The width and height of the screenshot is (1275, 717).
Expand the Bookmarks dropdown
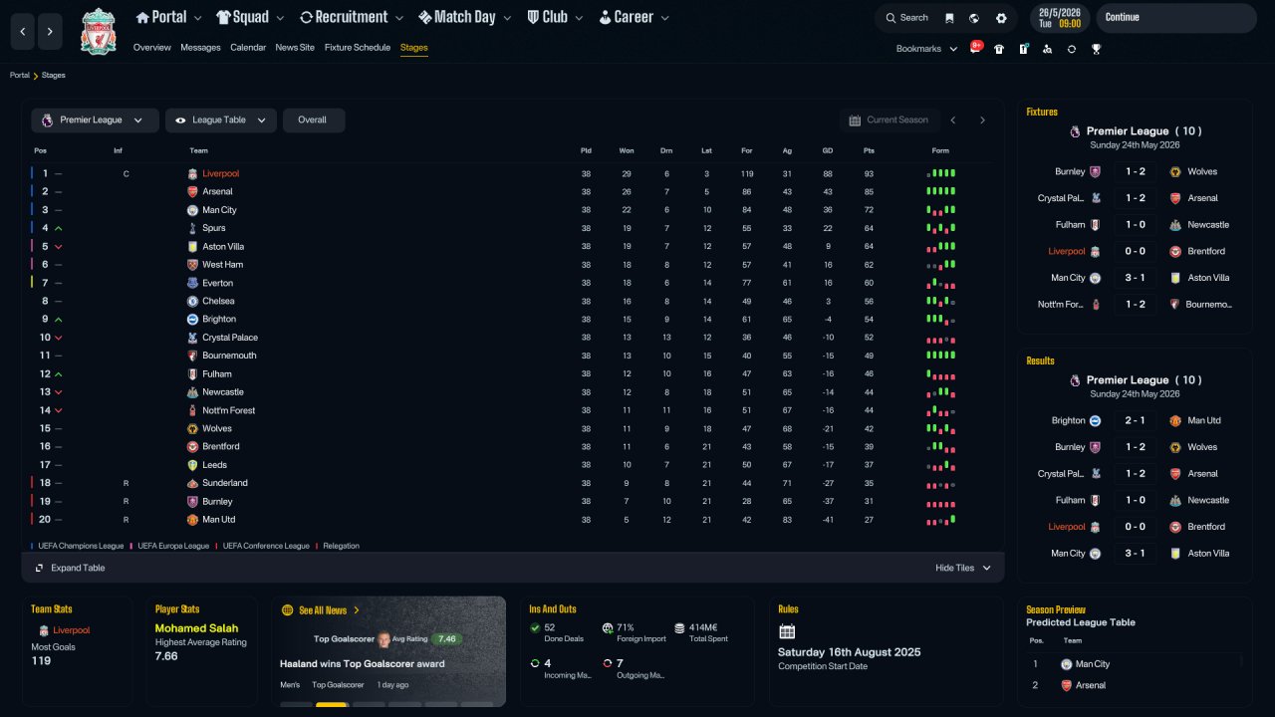tap(927, 49)
